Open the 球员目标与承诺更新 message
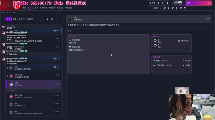215x120 pixels. pyautogui.click(x=33, y=68)
